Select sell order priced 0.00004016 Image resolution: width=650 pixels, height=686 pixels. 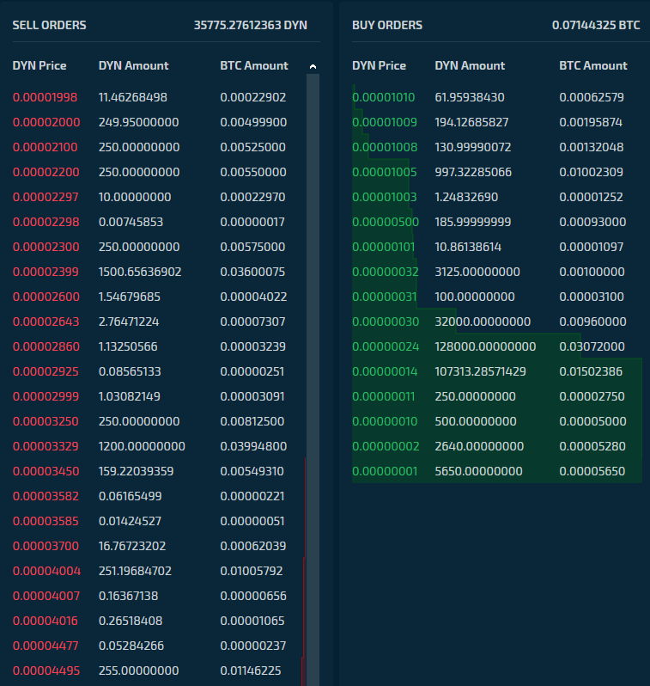tap(159, 621)
